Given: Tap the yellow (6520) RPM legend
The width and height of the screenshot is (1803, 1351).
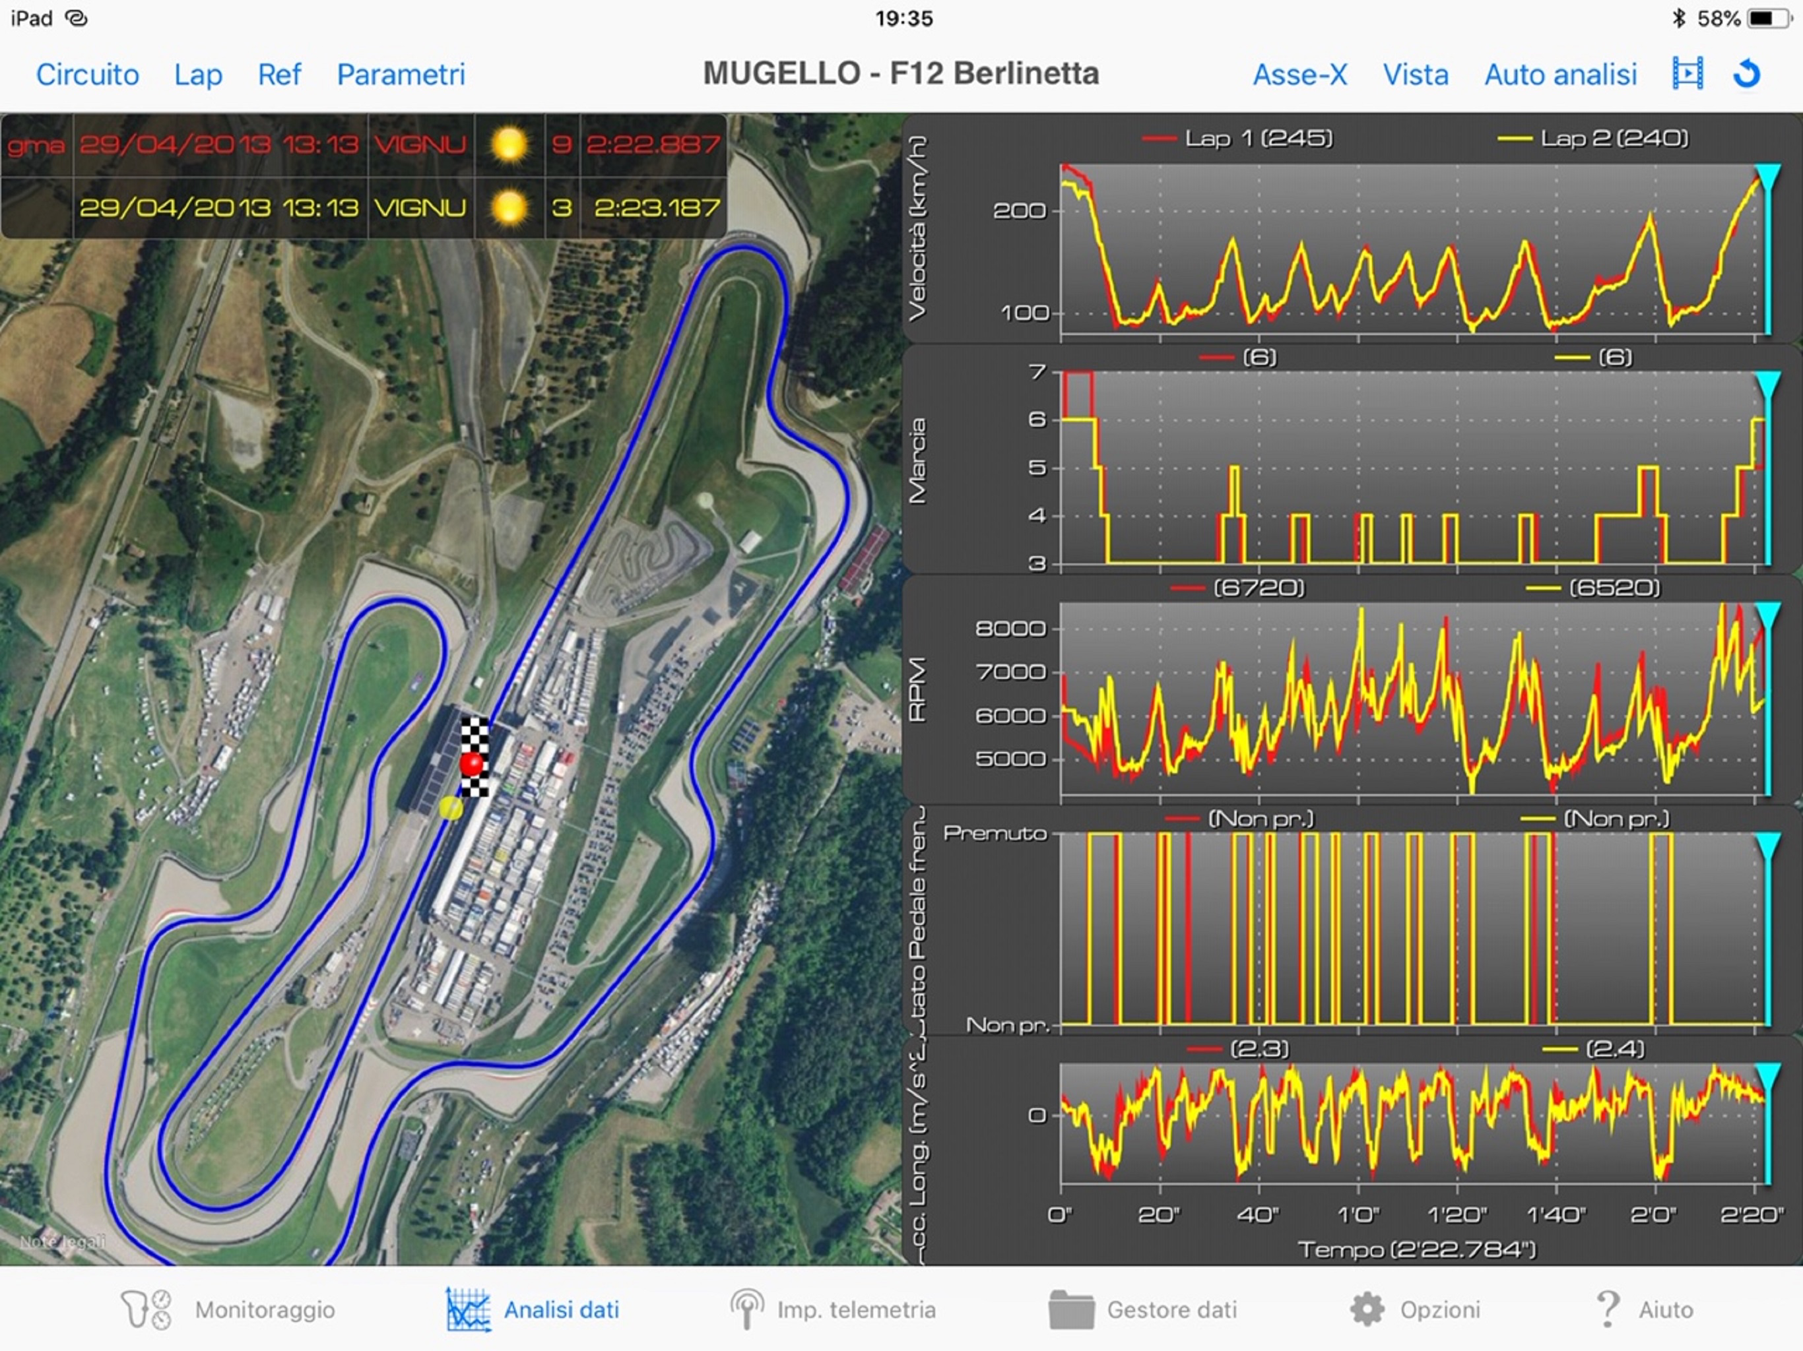Looking at the screenshot, I should (1592, 588).
